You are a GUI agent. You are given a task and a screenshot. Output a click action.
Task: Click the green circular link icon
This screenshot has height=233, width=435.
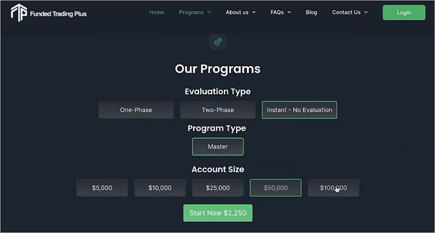point(217,41)
